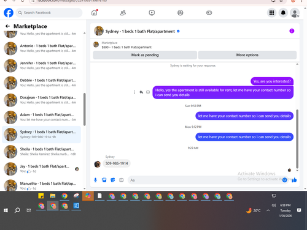Screen dimensions: 307x230
Task: Go back using the Marketplace arrow
Action: tap(7, 26)
